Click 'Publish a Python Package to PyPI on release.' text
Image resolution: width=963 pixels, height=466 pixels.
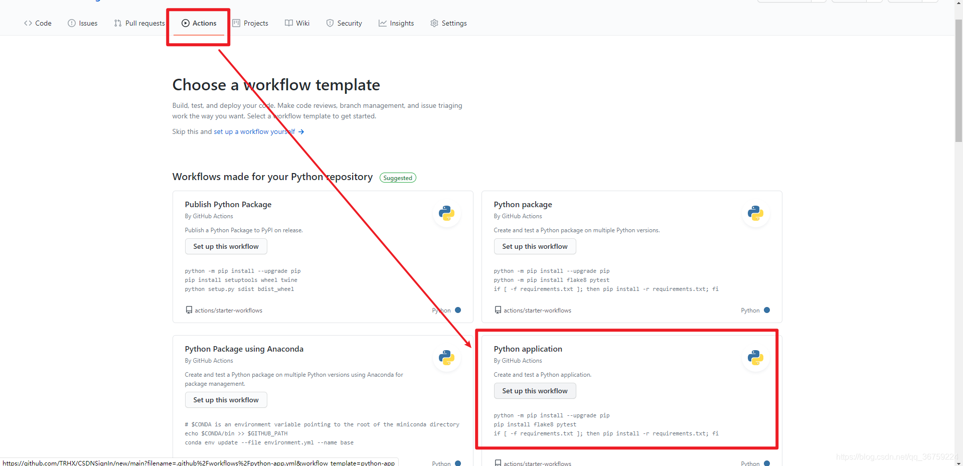click(244, 230)
